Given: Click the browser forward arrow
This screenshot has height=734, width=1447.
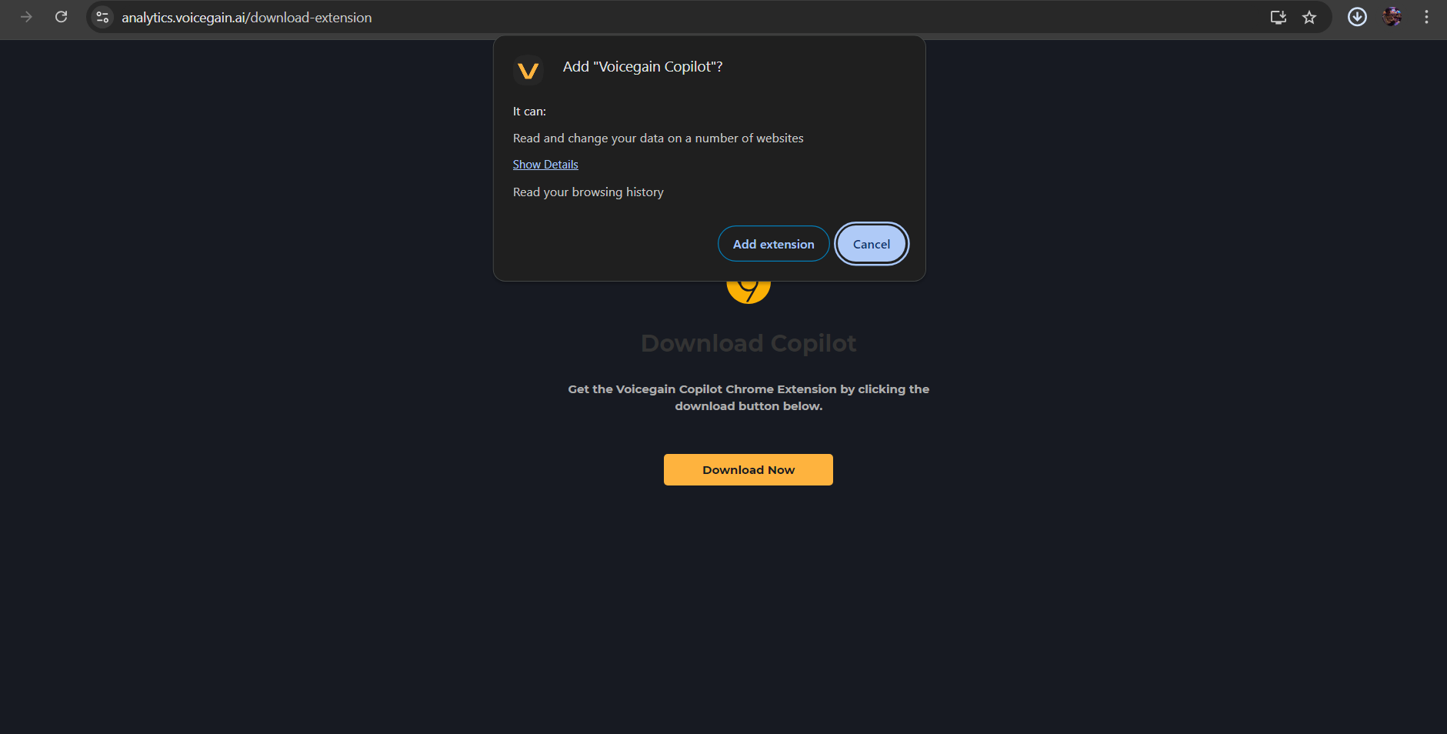Looking at the screenshot, I should pyautogui.click(x=26, y=17).
